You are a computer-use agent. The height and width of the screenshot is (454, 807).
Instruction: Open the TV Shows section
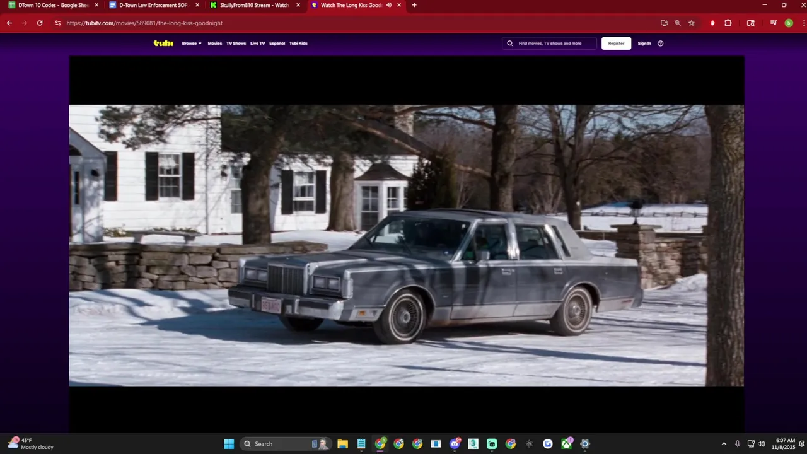pos(236,44)
